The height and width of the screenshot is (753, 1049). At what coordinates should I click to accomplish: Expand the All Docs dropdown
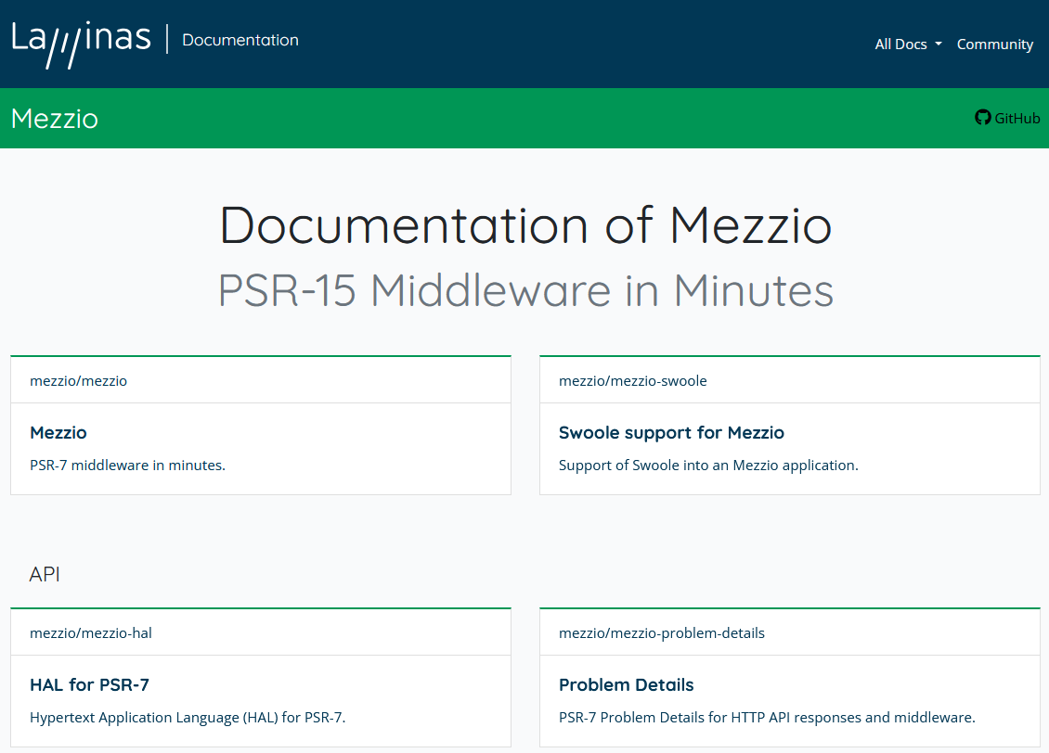pyautogui.click(x=908, y=45)
